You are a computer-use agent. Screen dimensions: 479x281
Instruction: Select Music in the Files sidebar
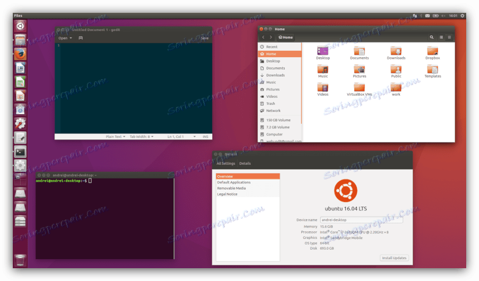(x=280, y=82)
